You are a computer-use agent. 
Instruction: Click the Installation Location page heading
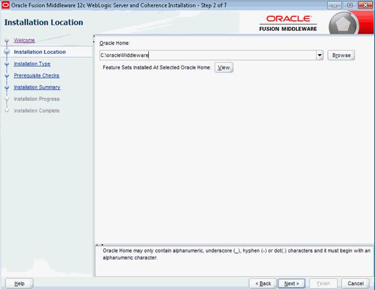click(x=44, y=22)
